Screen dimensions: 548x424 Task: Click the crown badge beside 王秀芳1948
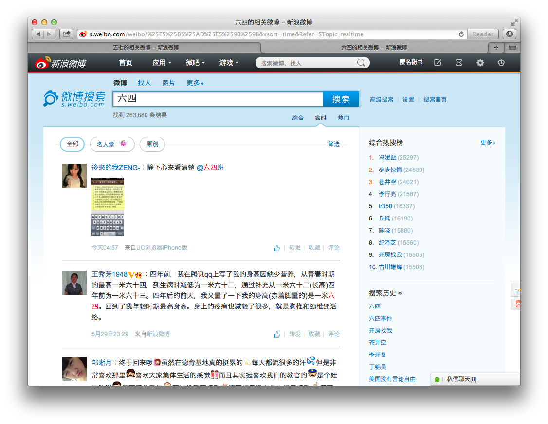tap(139, 275)
